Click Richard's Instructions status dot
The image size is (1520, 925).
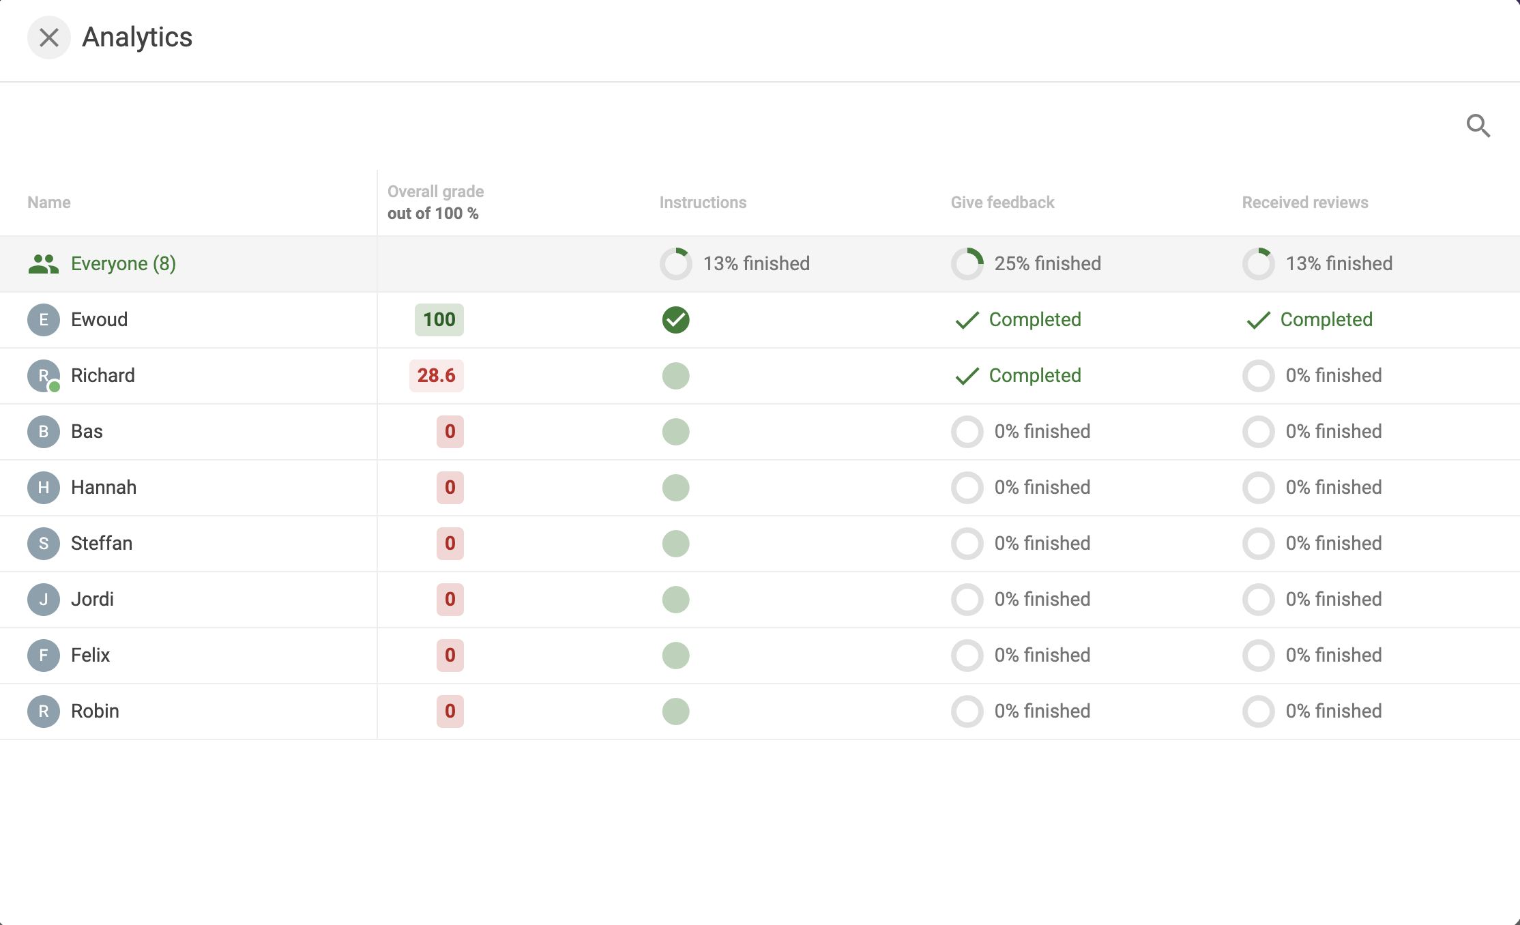pos(675,376)
